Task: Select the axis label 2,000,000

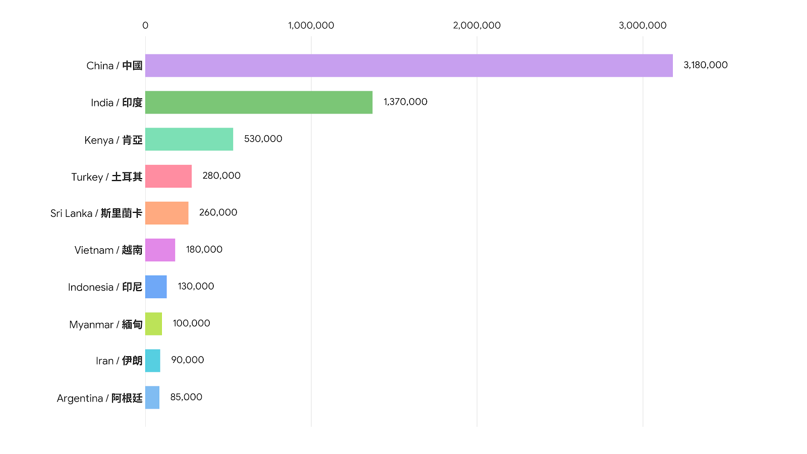Action: [x=477, y=25]
